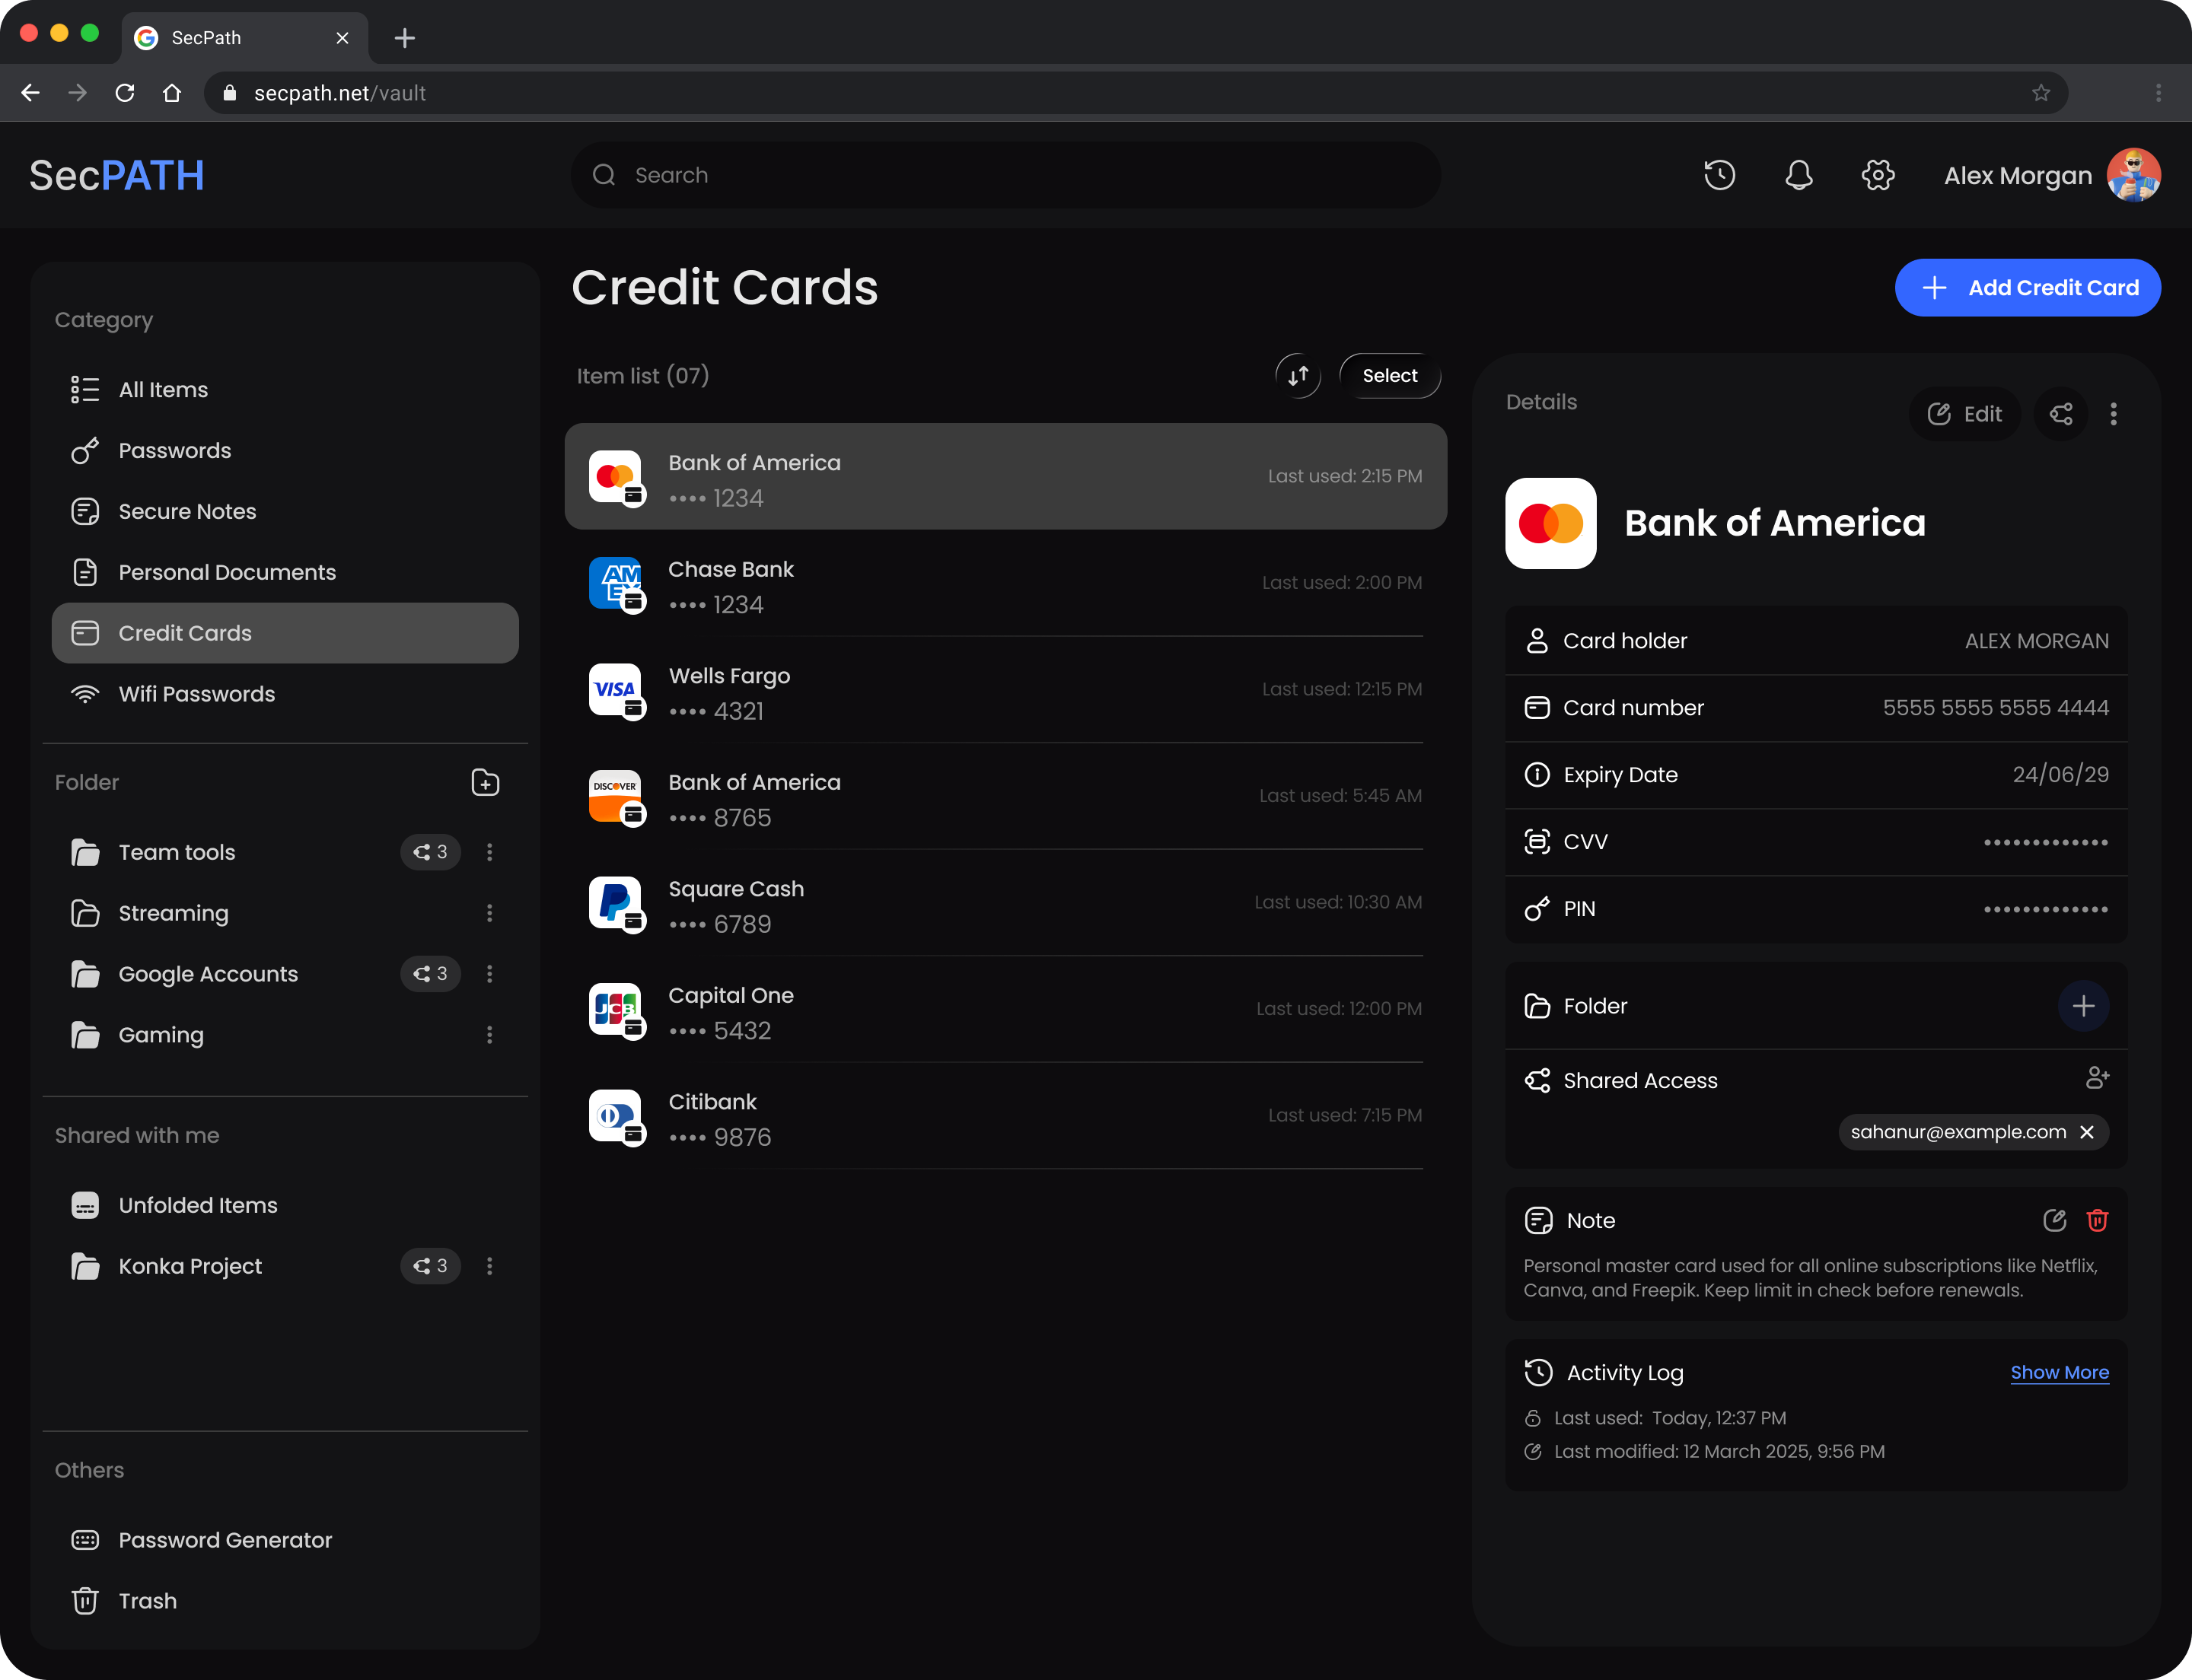Open Konka Project options menu

click(x=489, y=1266)
